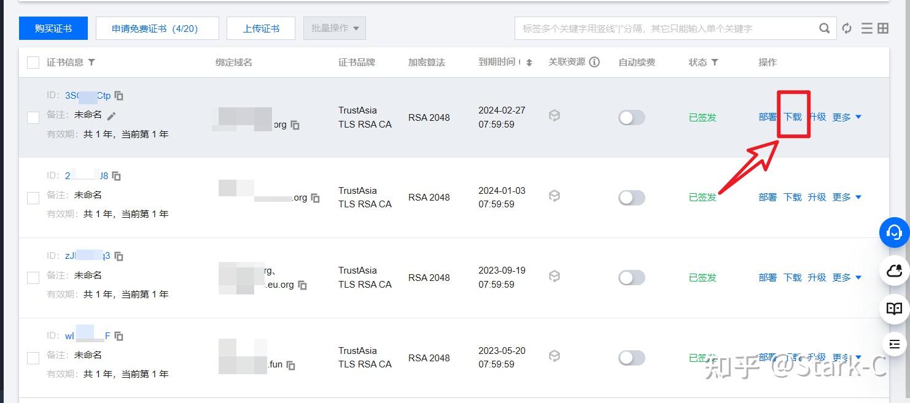Open the 批量操作 dropdown
Image resolution: width=910 pixels, height=403 pixels.
coord(334,28)
